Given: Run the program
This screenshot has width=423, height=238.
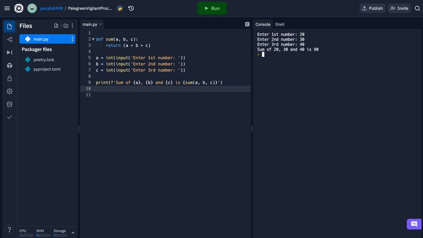Looking at the screenshot, I should (212, 8).
